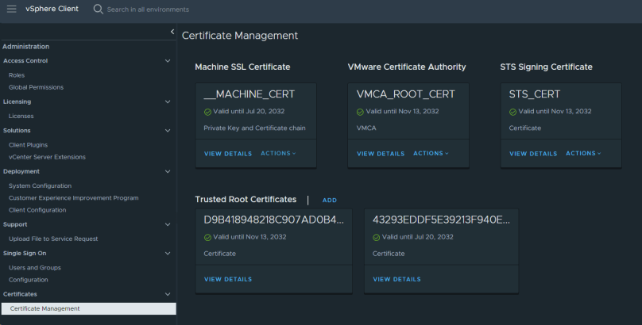Viewport: 642px width, 325px height.
Task: Click the VMCA_ROOT_CERT valid status checkmark
Action: (360, 112)
